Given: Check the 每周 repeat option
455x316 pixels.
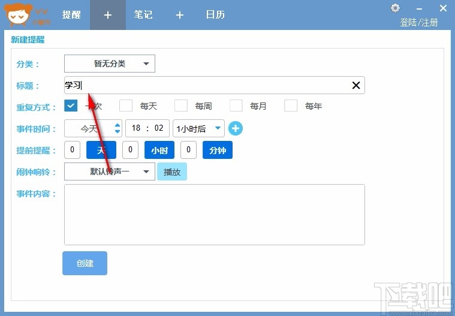Looking at the screenshot, I should point(181,106).
